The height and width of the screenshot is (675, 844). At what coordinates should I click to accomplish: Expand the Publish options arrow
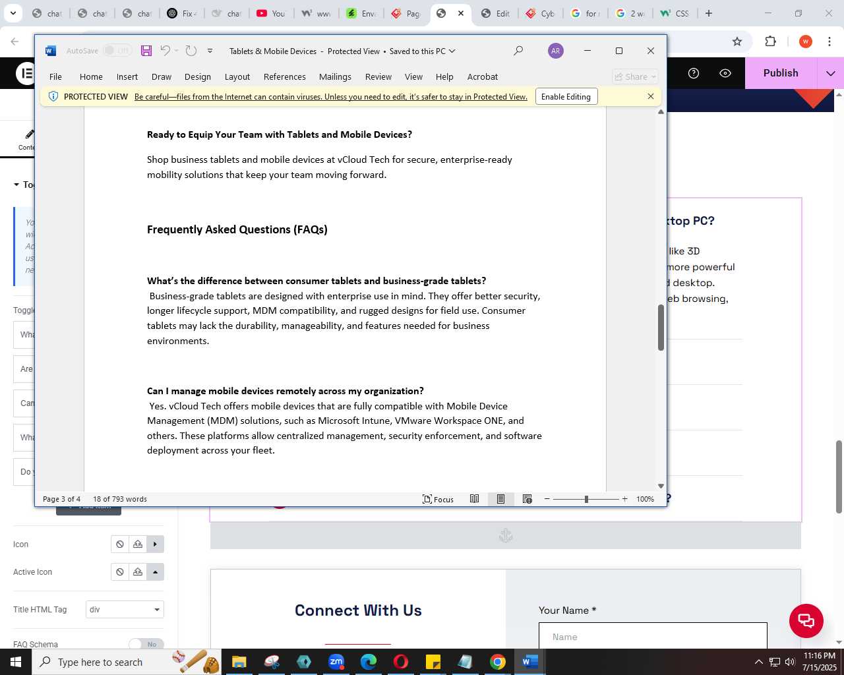(831, 73)
